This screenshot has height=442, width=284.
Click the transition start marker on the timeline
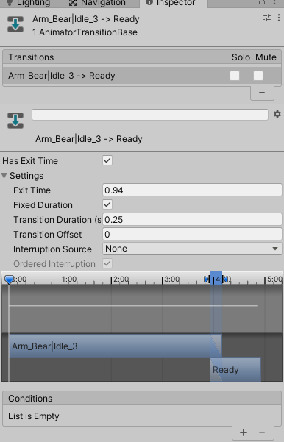pyautogui.click(x=207, y=279)
